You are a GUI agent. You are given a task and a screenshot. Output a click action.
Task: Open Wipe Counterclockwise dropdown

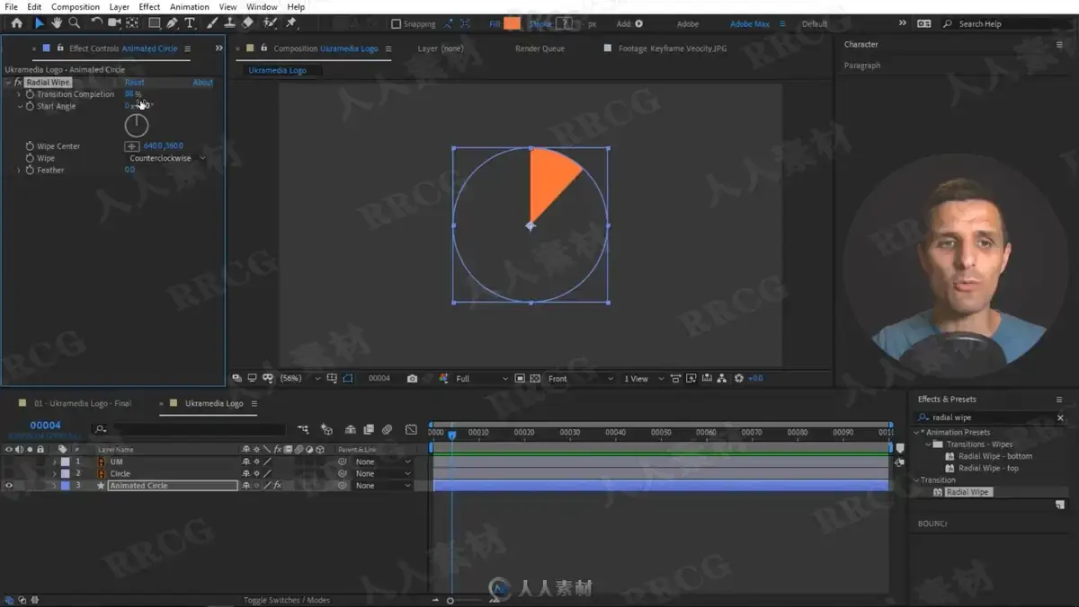pyautogui.click(x=167, y=158)
